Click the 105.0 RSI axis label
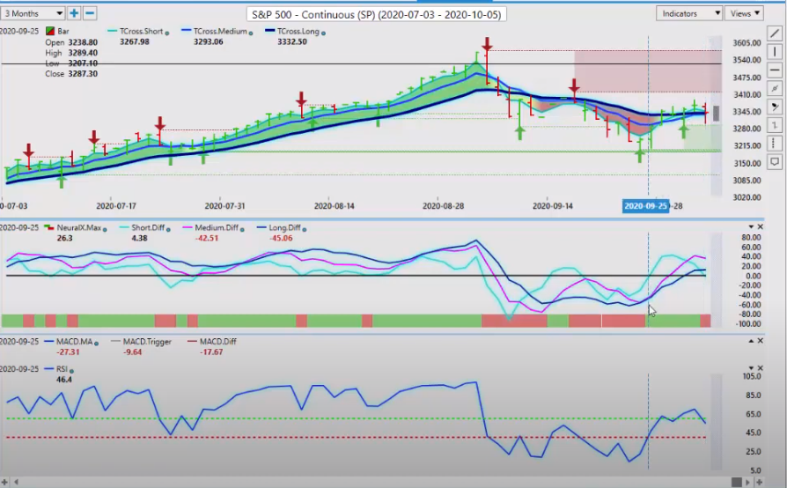Image resolution: width=787 pixels, height=488 pixels. [752, 376]
